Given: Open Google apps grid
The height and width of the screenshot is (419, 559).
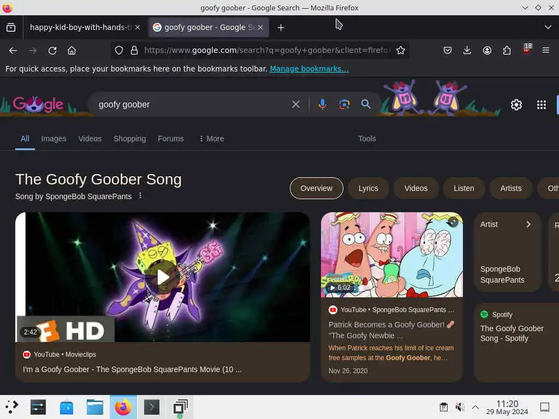Looking at the screenshot, I should tap(541, 105).
